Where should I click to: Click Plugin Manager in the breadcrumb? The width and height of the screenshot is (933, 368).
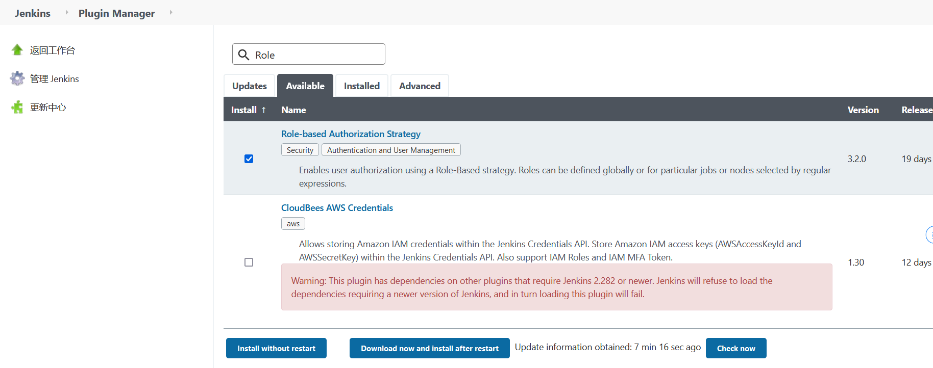(116, 13)
